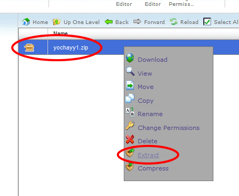Image resolution: width=239 pixels, height=196 pixels.
Task: Choose Move from the context menu
Action: (146, 87)
